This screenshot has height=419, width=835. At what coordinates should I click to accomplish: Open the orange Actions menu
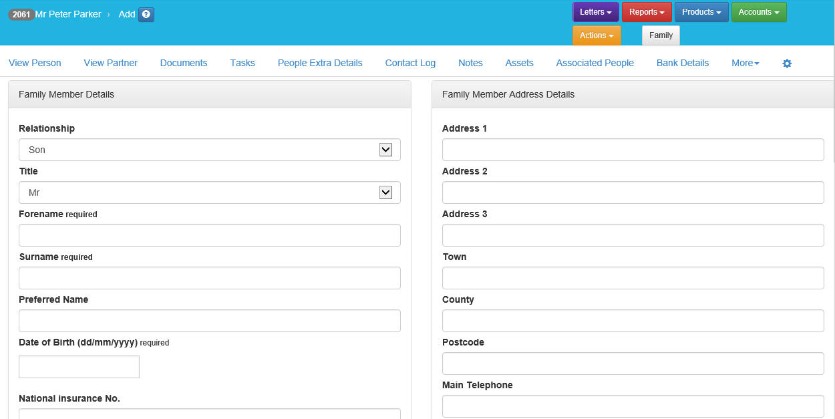[596, 35]
